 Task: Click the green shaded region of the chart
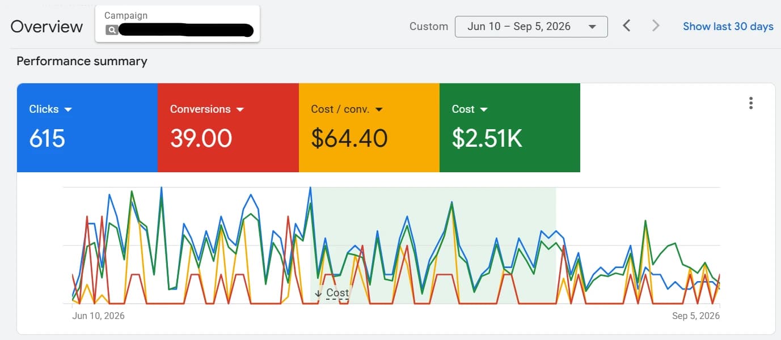coord(434,245)
